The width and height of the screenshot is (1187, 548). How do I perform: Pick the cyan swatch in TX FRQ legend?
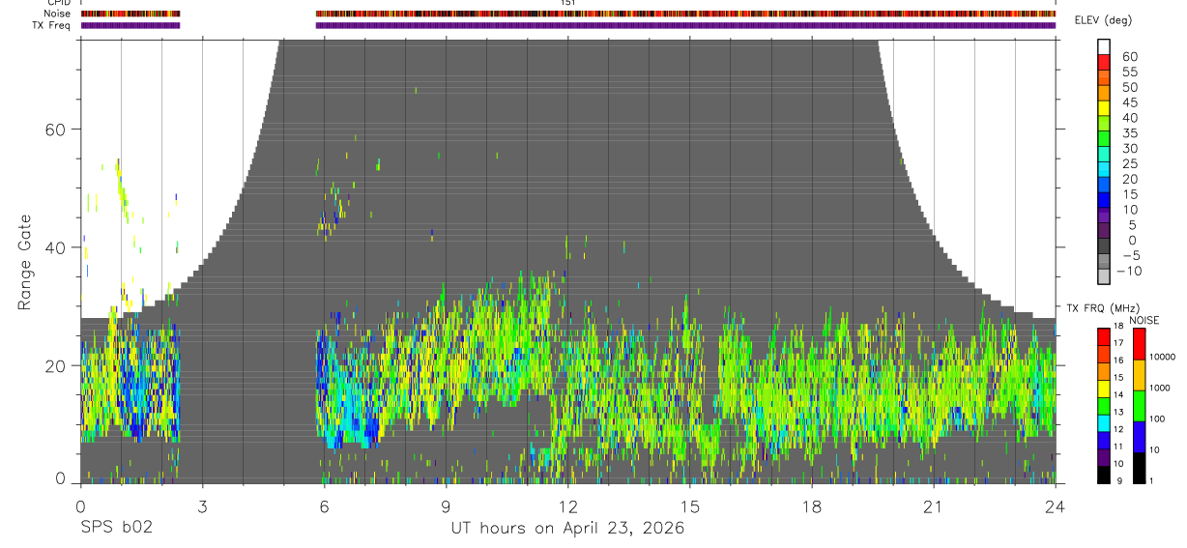click(x=1104, y=423)
